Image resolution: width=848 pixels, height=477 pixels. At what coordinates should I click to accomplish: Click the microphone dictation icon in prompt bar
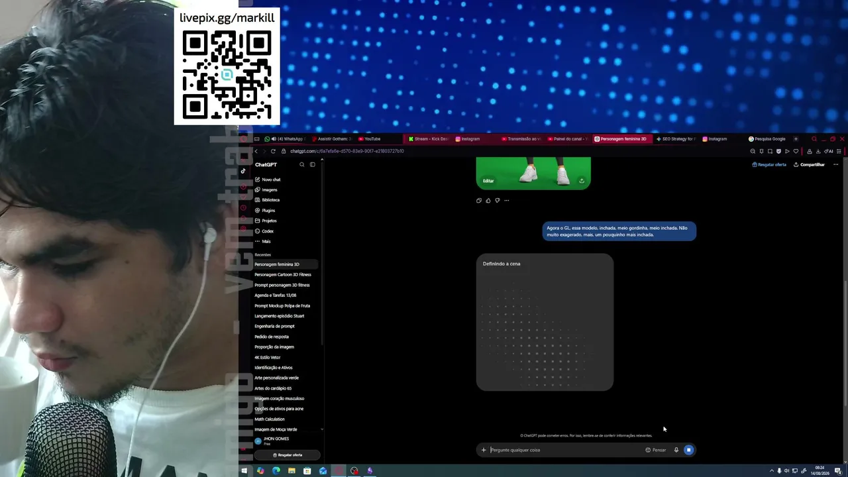click(x=676, y=450)
